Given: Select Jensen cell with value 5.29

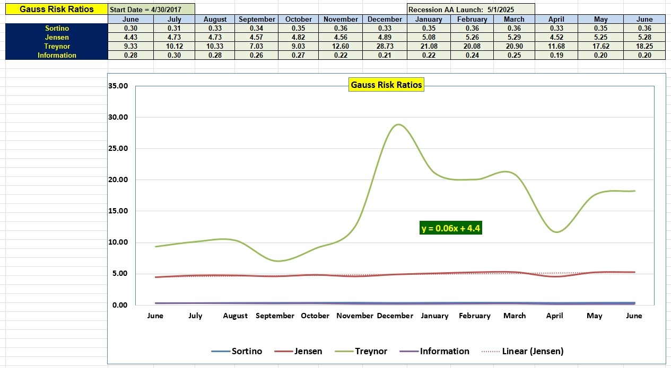Looking at the screenshot, I should click(x=514, y=37).
